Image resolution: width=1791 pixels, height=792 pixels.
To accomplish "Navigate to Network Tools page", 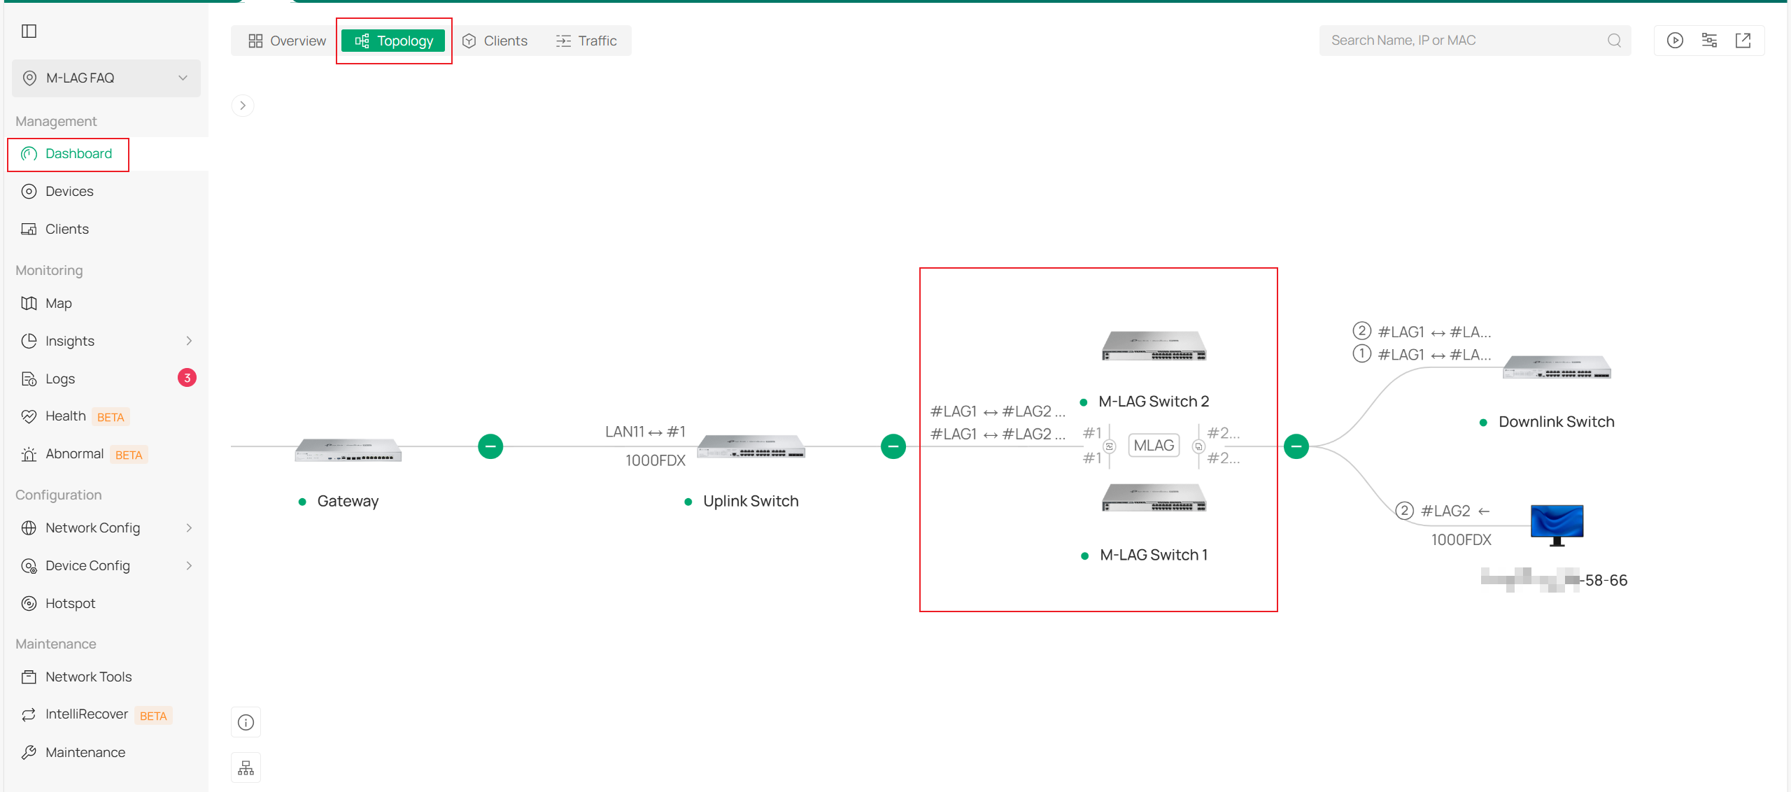I will pyautogui.click(x=89, y=677).
